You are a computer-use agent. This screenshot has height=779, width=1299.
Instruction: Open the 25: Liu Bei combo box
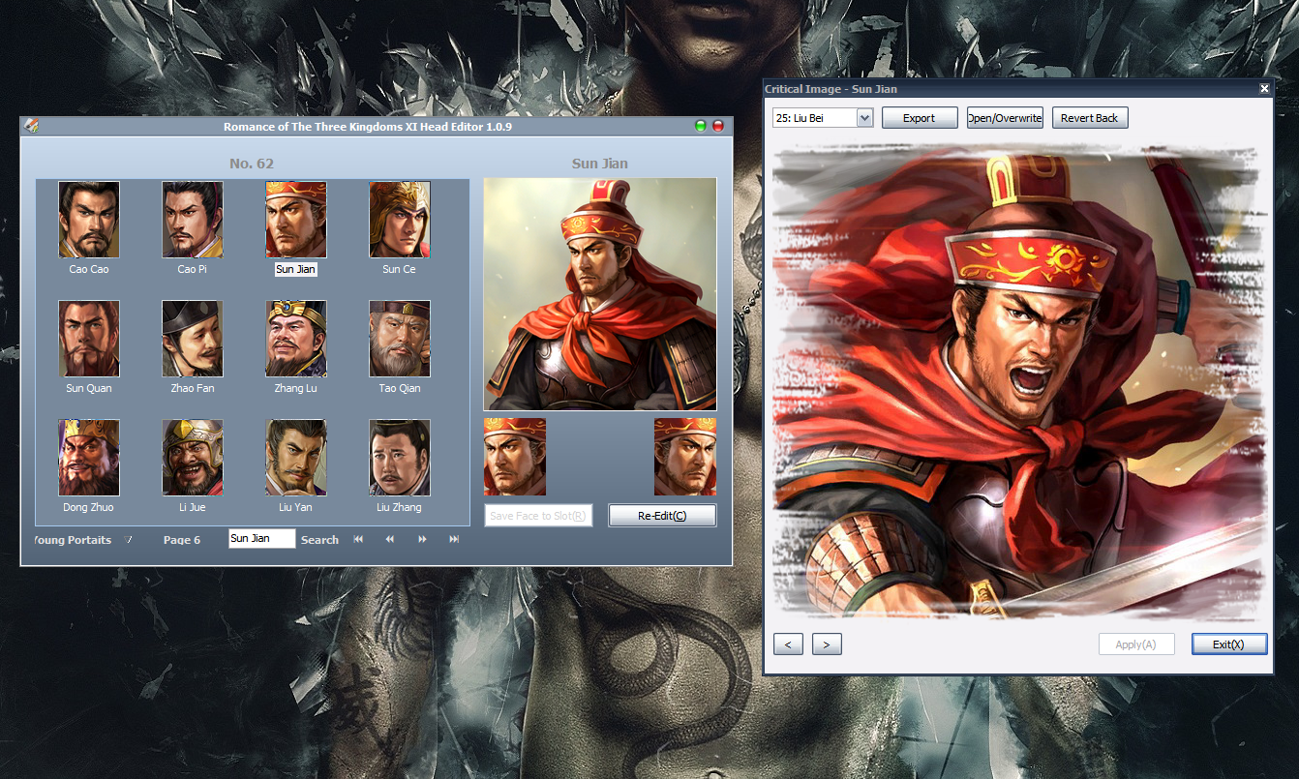click(x=823, y=117)
